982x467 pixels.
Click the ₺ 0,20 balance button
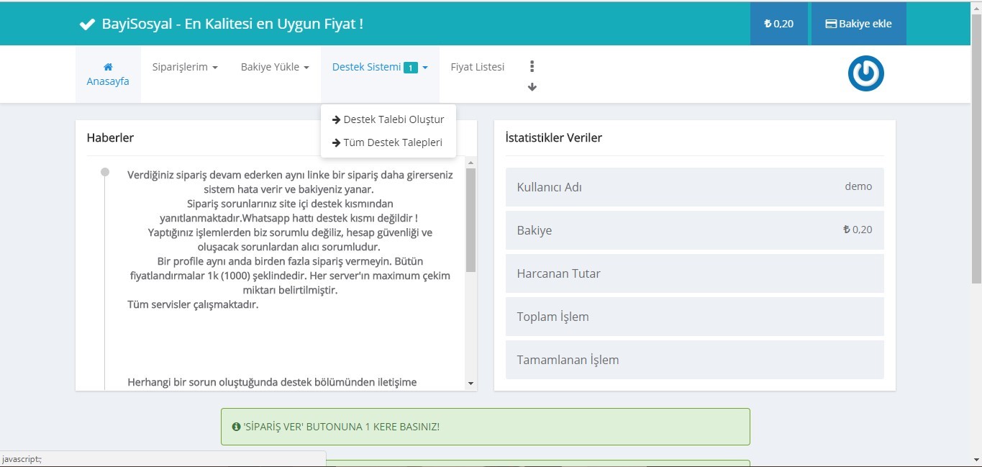778,24
